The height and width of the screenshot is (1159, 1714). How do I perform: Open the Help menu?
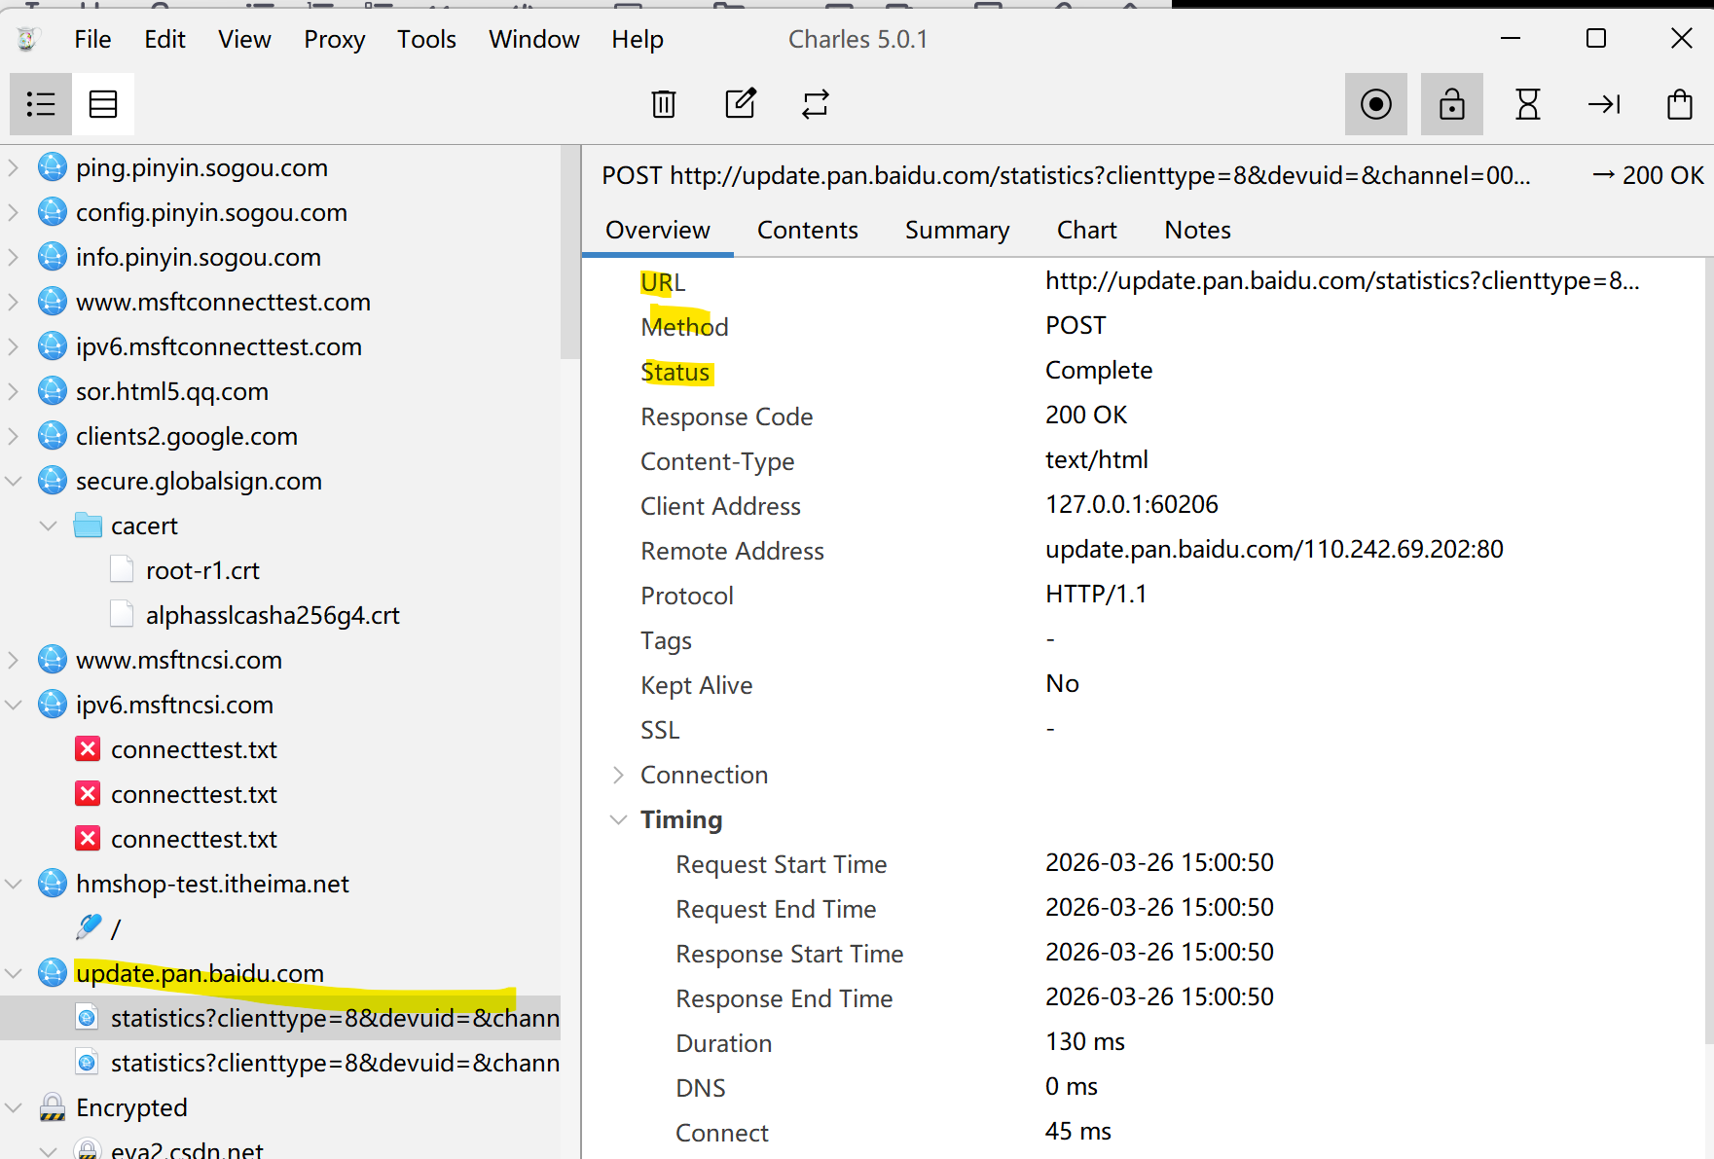(638, 39)
